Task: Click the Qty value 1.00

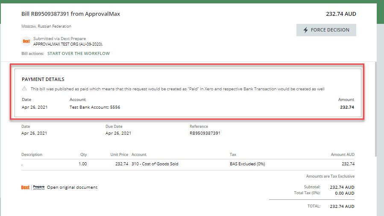Action: click(82, 164)
